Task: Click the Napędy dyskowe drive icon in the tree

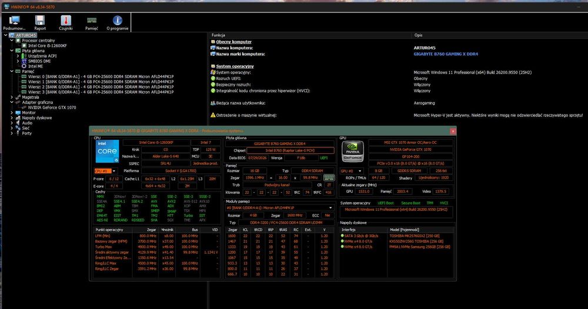Action: (x=18, y=117)
